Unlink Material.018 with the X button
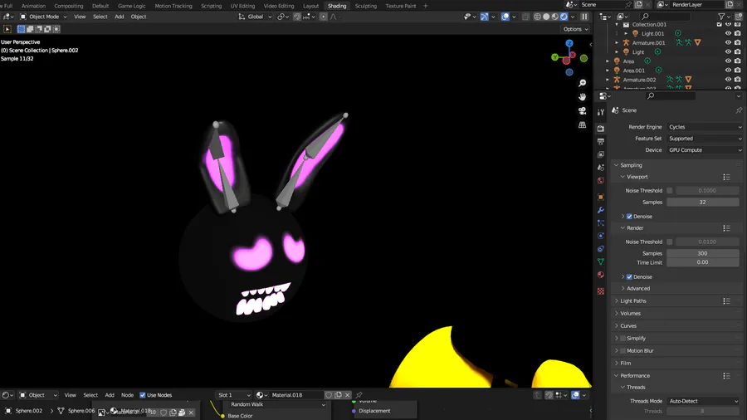The height and width of the screenshot is (420, 747). click(x=347, y=395)
